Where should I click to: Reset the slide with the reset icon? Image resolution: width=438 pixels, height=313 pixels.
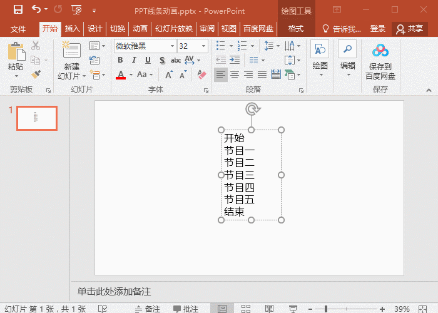[x=94, y=60]
